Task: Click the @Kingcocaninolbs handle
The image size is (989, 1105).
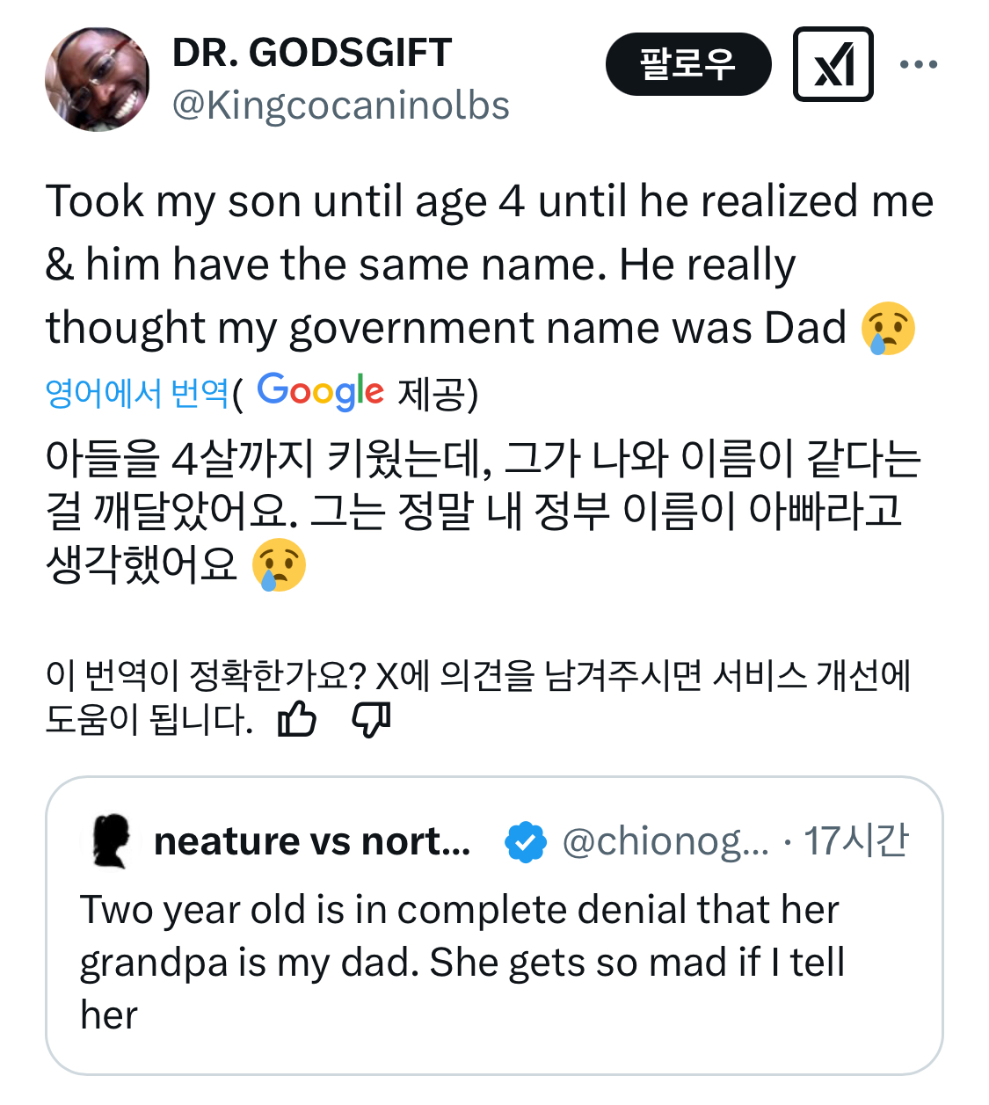Action: 341,105
